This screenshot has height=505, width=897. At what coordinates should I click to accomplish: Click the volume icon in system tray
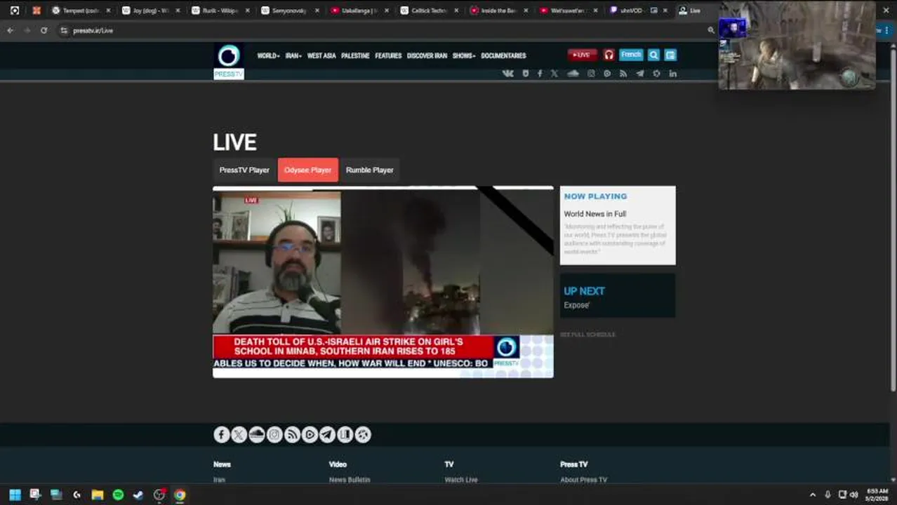coord(854,494)
